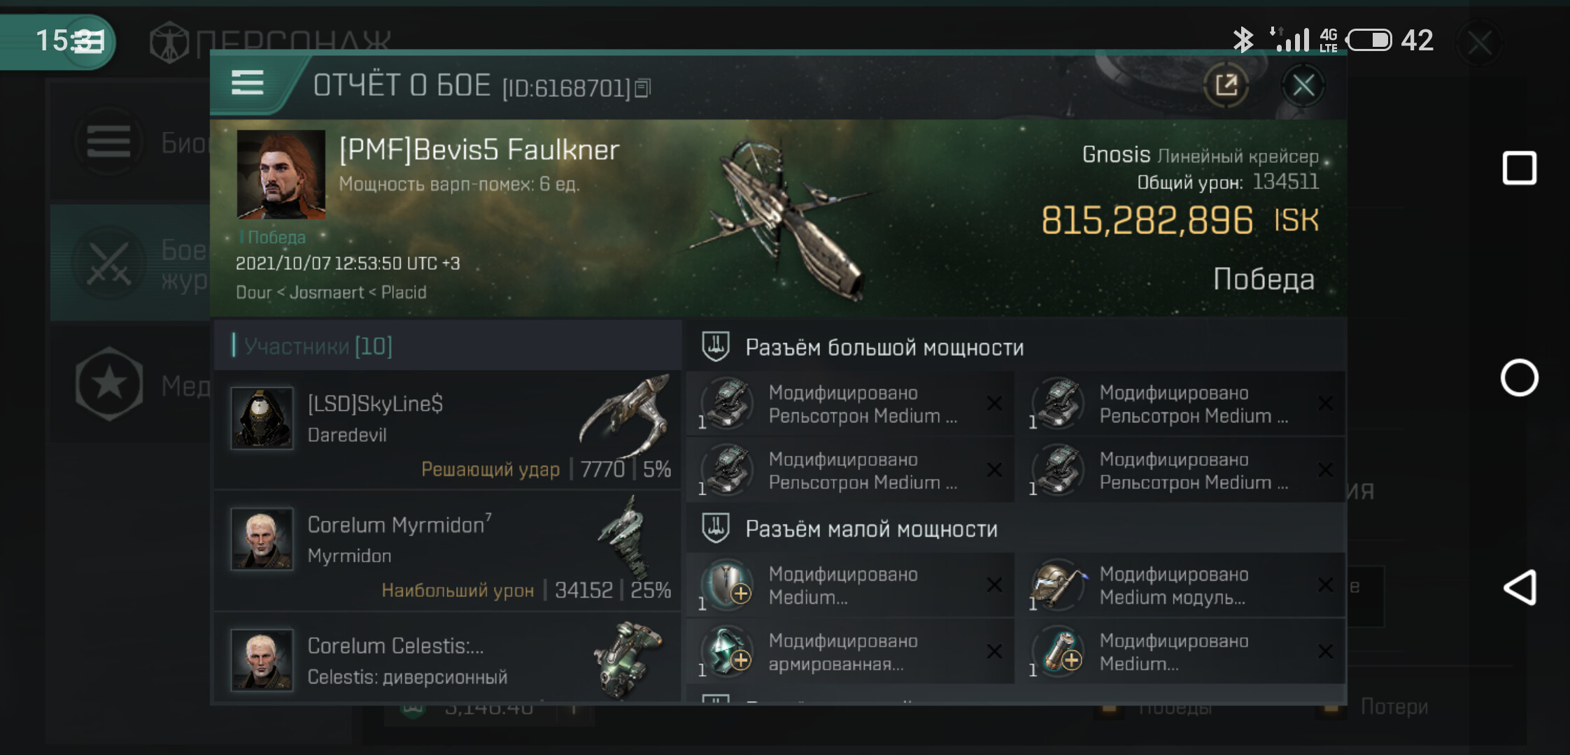Open the combat journal sidebar tab
This screenshot has height=755, width=1570.
(130, 264)
